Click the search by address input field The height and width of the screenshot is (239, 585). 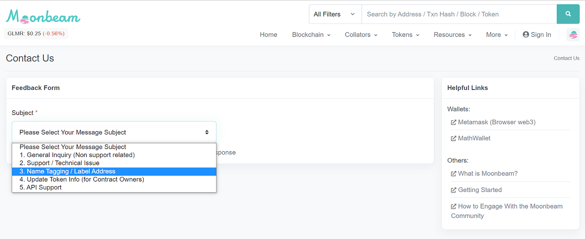(459, 14)
